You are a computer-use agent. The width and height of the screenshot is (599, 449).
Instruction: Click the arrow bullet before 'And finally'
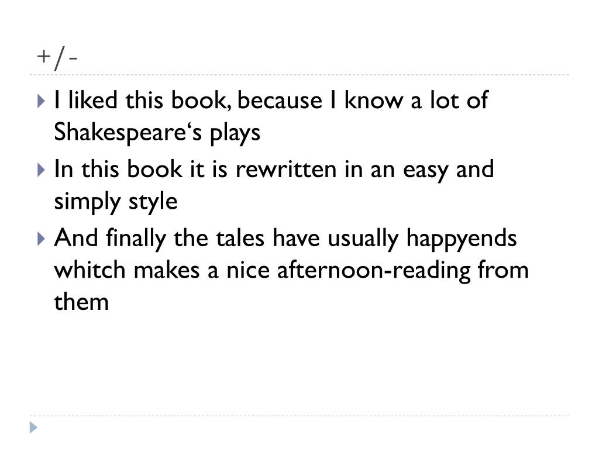(42, 239)
